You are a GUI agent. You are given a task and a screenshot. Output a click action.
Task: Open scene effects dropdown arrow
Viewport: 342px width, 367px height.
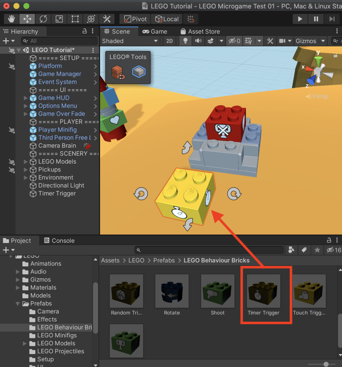point(221,41)
